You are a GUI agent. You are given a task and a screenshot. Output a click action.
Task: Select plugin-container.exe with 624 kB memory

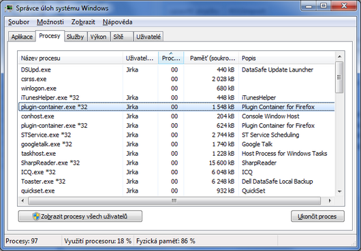[x=176, y=125]
